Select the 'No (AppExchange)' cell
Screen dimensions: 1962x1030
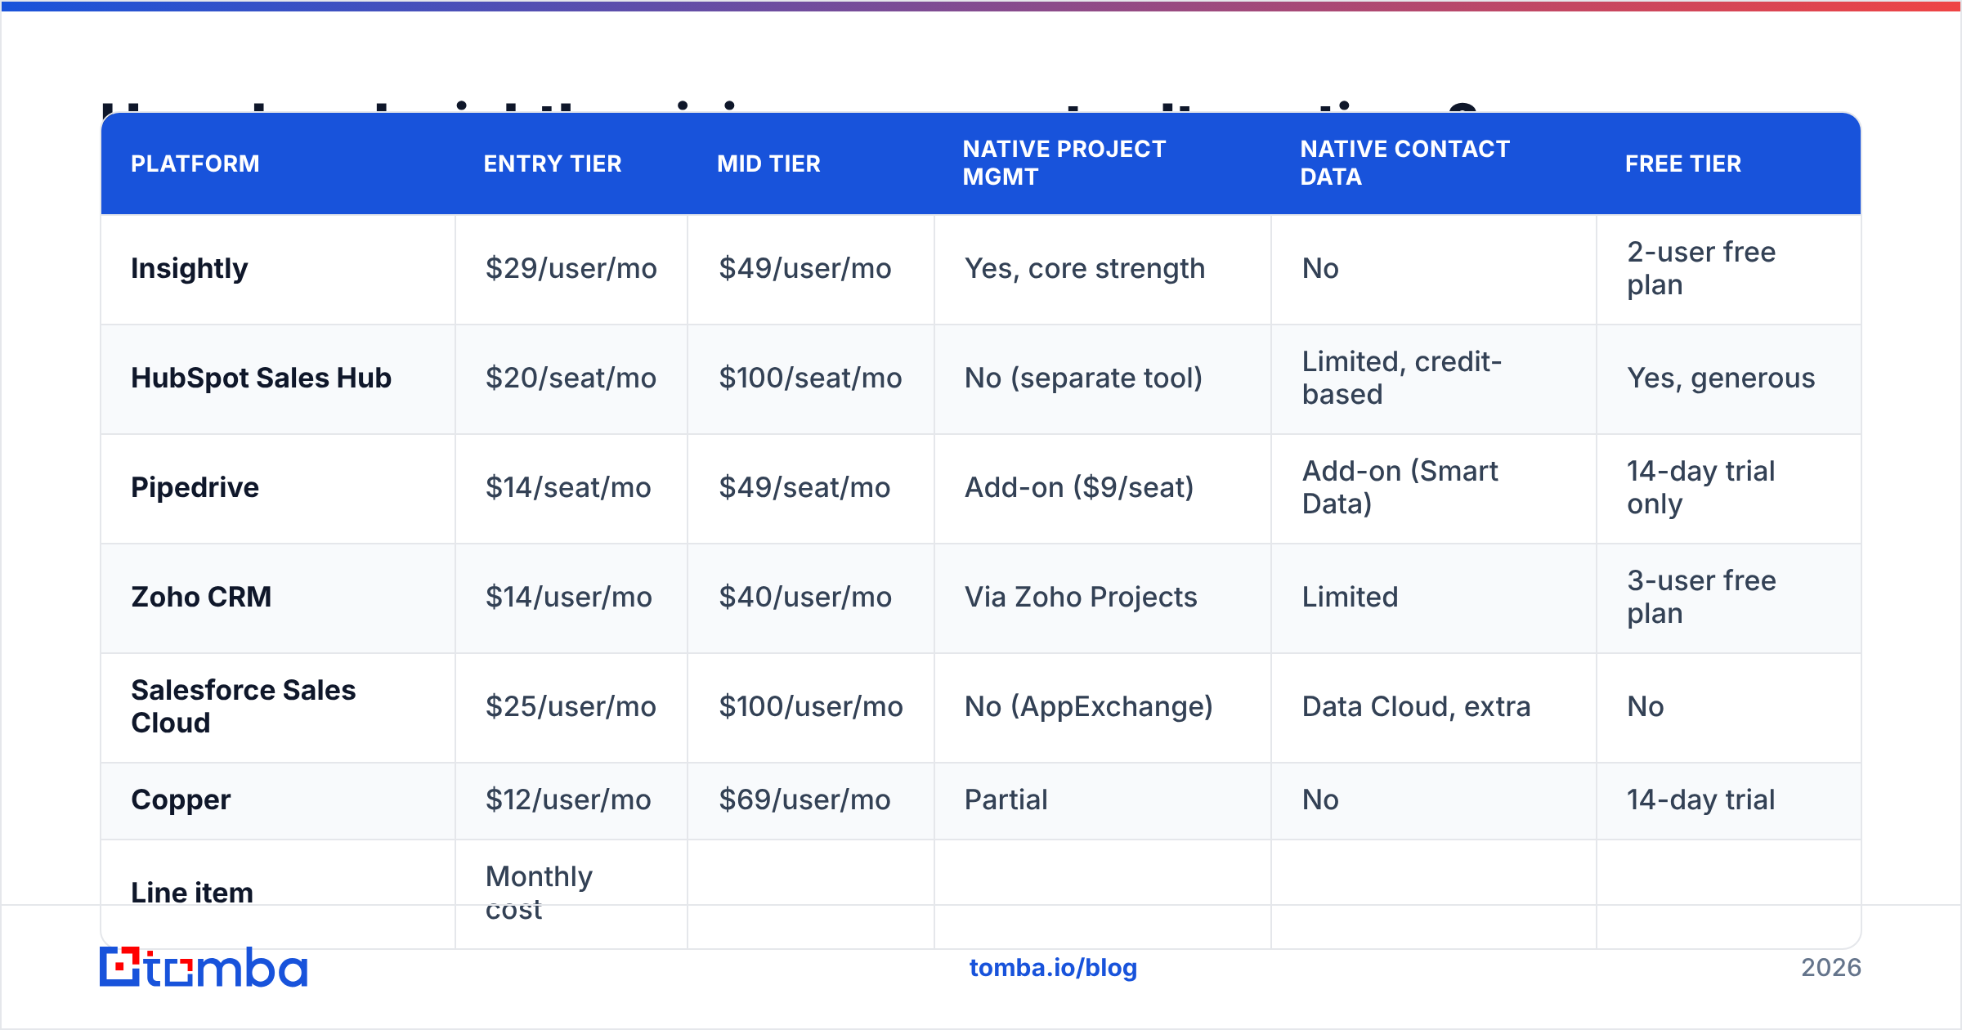point(1089,706)
